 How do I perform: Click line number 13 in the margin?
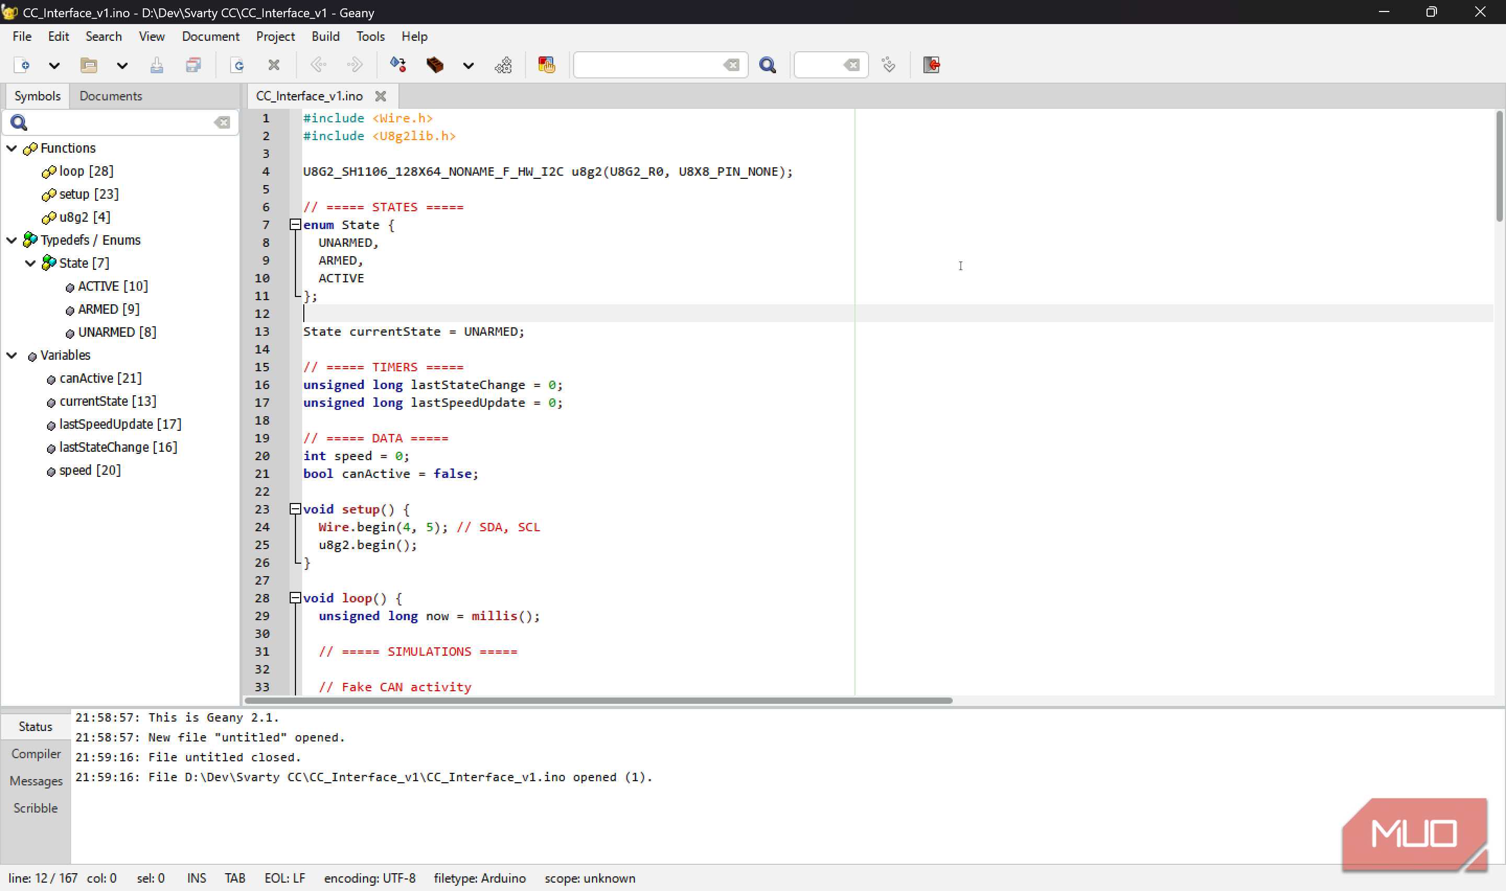263,332
